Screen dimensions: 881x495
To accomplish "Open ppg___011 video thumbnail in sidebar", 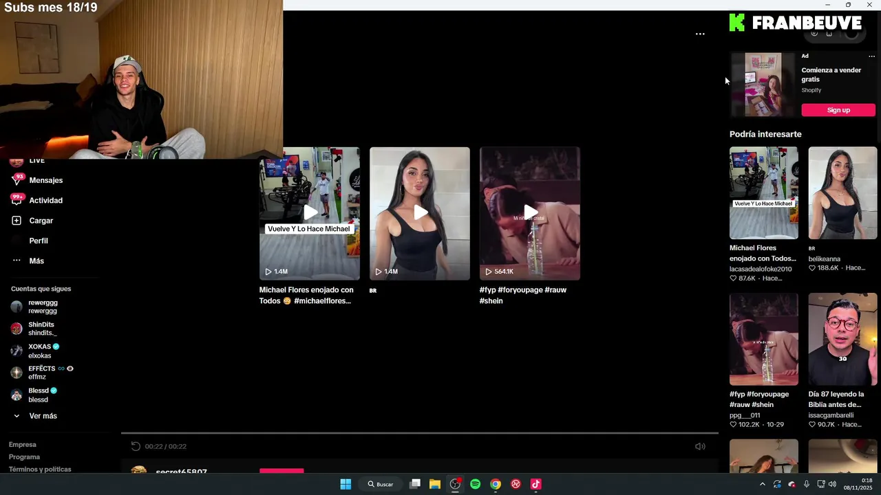I will pos(764,339).
